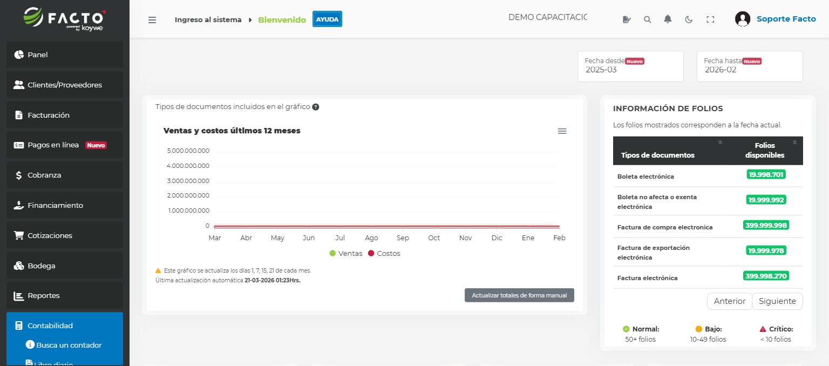Go to next folios page with Siguiente
This screenshot has height=366, width=829.
pos(777,301)
